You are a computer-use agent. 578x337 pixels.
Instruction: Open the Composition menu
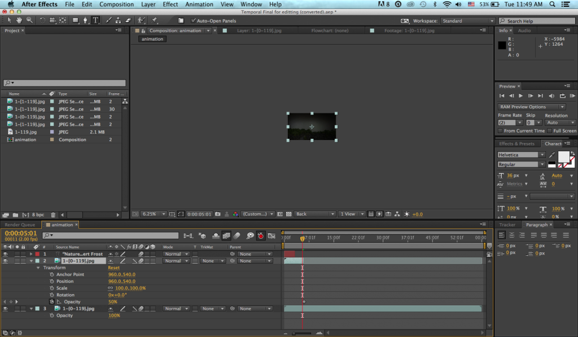116,4
